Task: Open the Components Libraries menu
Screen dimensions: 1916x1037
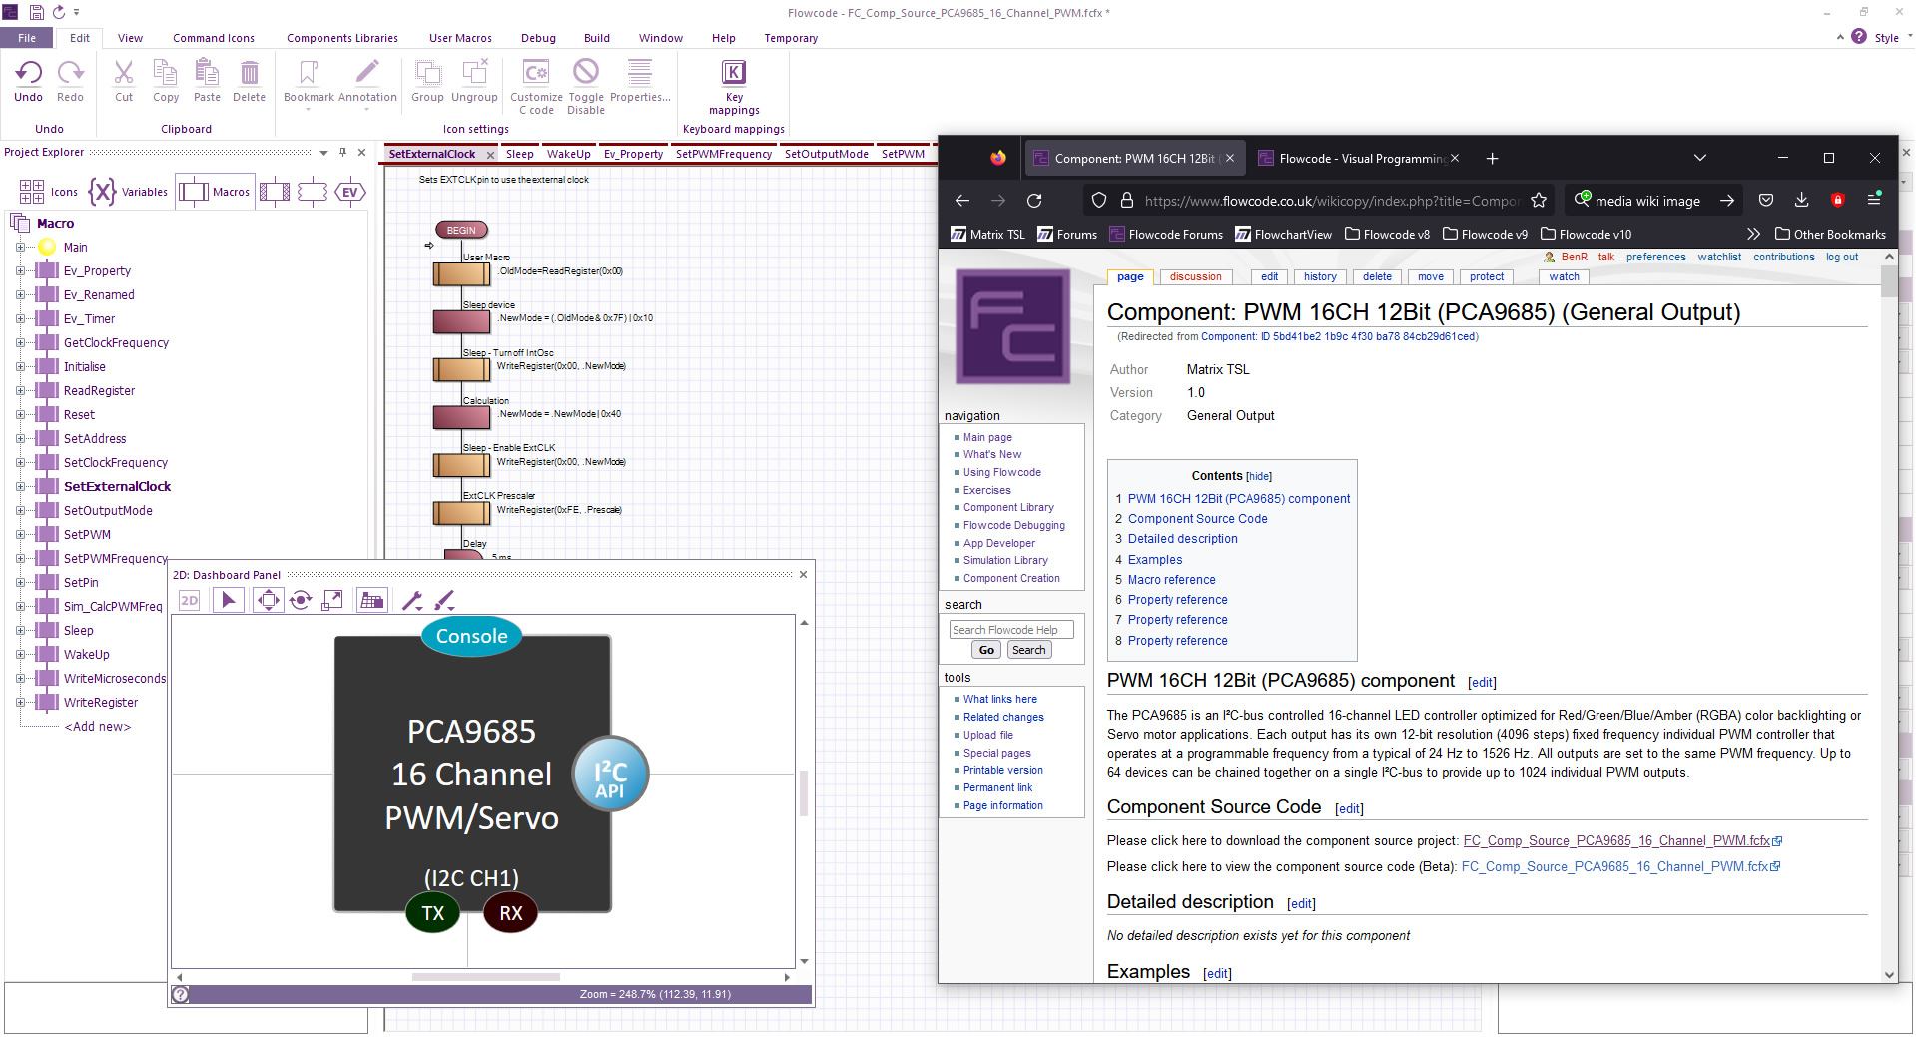Action: click(x=341, y=38)
